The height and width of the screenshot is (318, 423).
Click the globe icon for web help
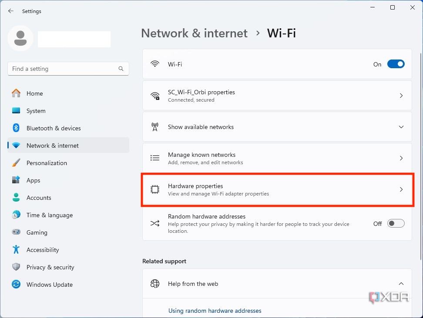point(155,284)
